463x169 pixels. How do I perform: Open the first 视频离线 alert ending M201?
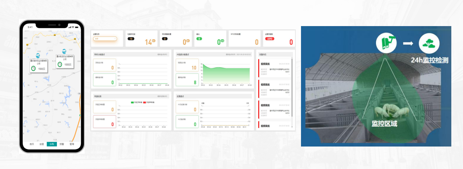coord(275,68)
